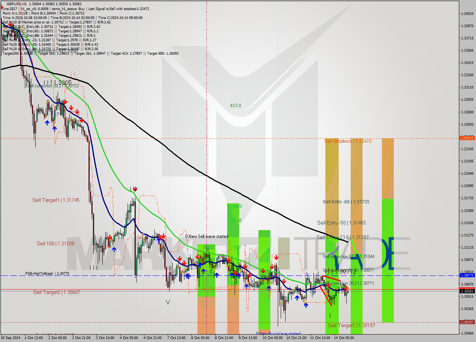Select the 'Sell Entry -23.6 | 1.31287' label

coord(342,237)
